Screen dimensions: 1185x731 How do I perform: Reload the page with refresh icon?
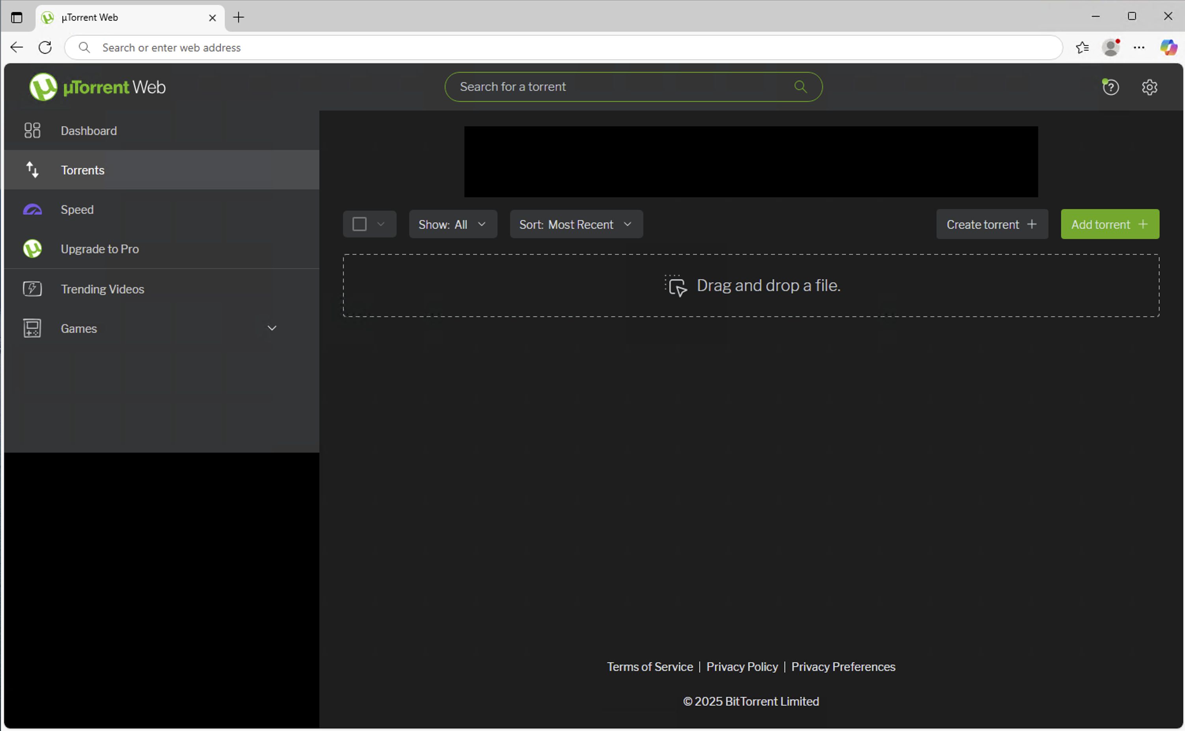point(45,47)
